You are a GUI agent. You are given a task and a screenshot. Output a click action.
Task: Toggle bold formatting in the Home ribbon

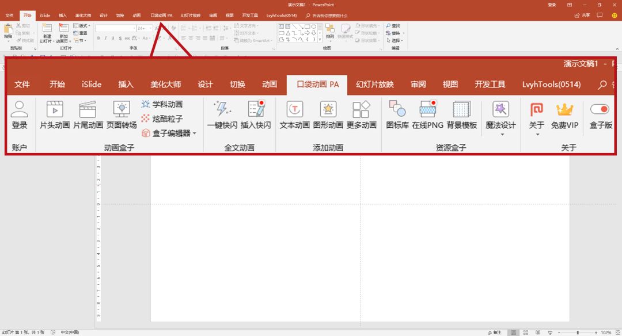(x=98, y=38)
